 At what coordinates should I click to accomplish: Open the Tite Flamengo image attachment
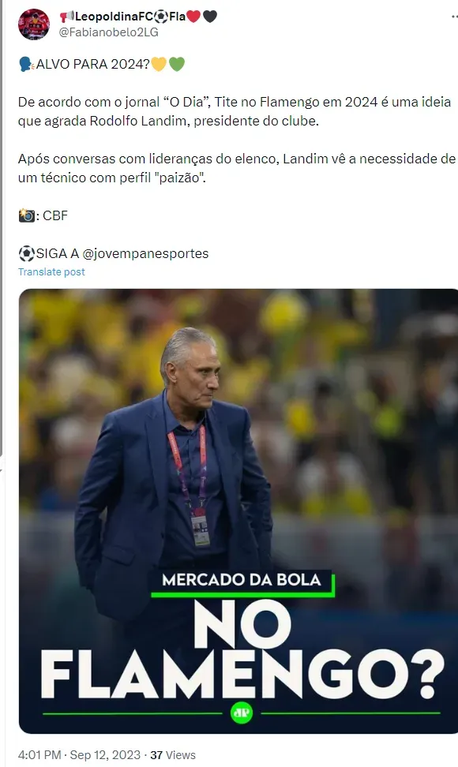238,511
